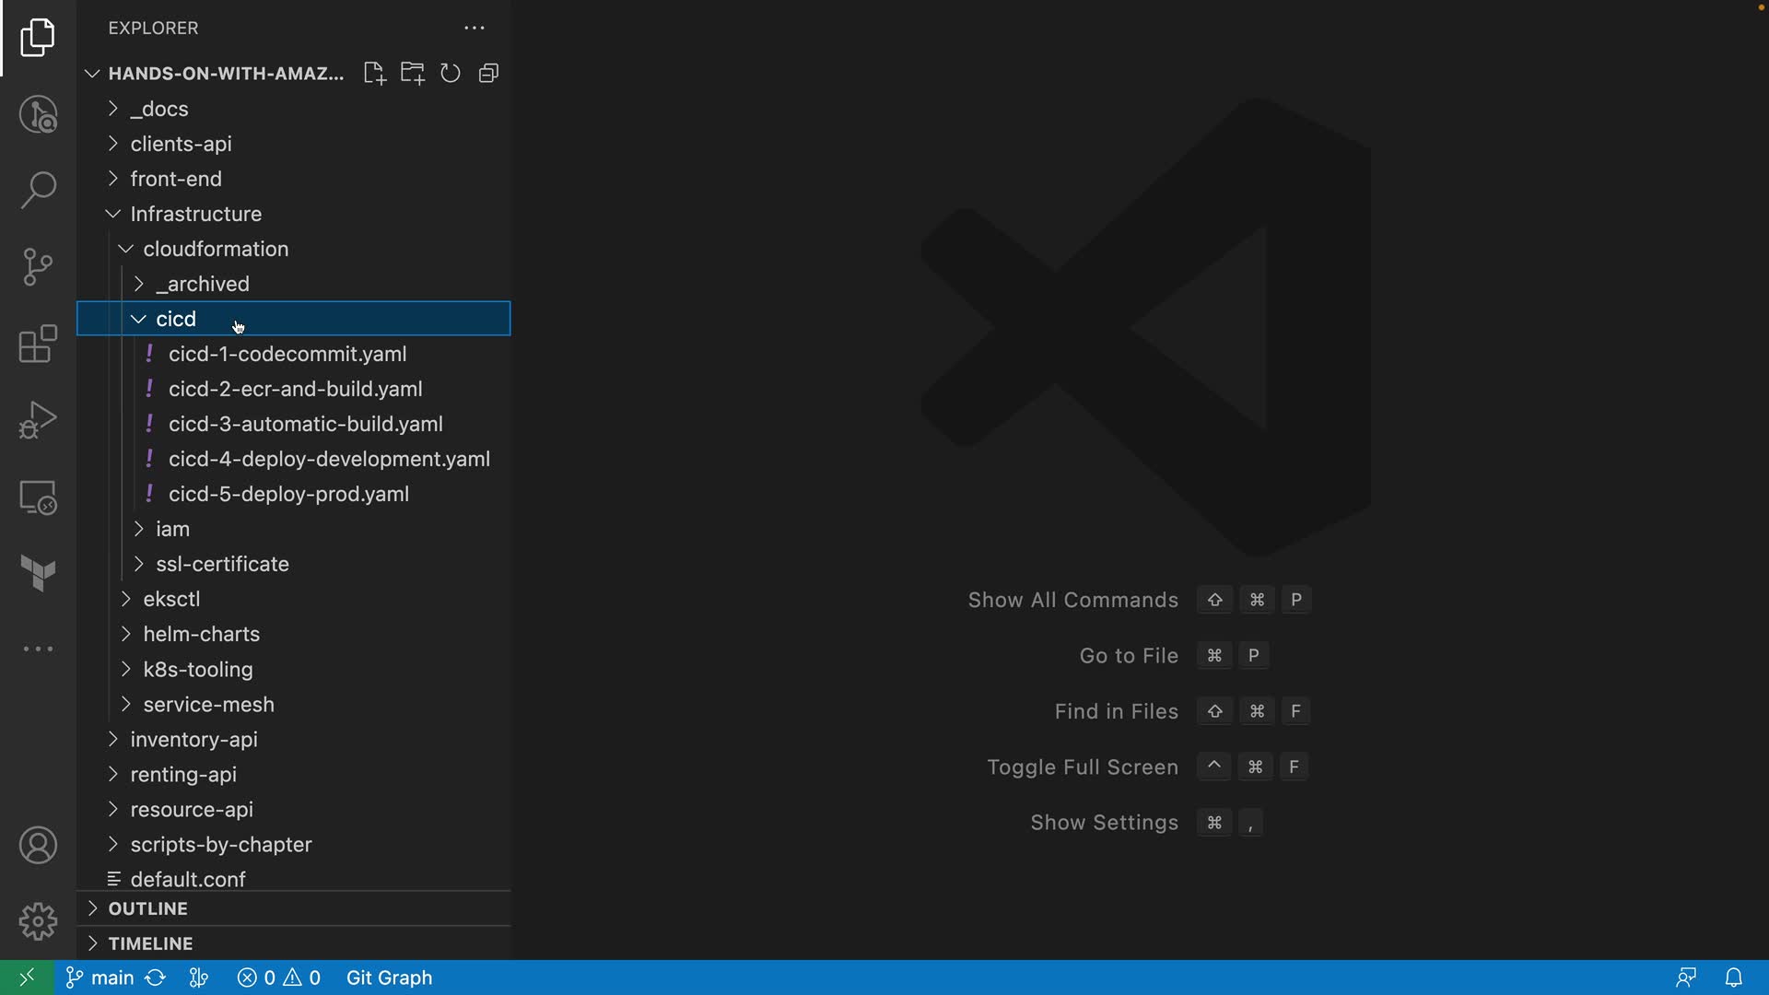Image resolution: width=1769 pixels, height=995 pixels.
Task: Click the Refresh Explorer icon
Action: tap(450, 74)
